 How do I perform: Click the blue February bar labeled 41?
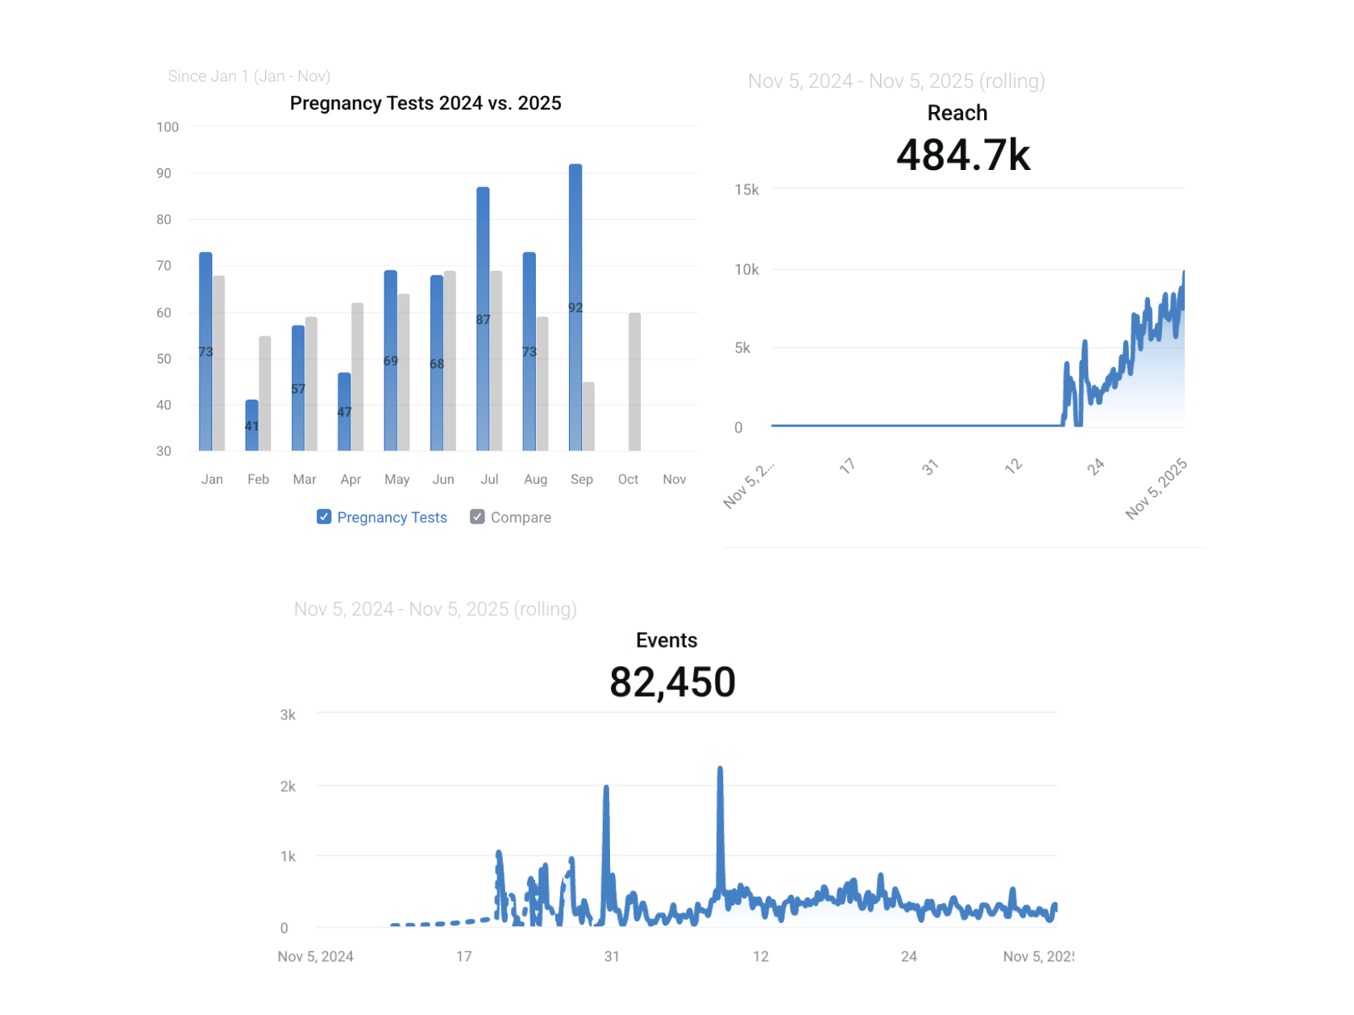[252, 425]
